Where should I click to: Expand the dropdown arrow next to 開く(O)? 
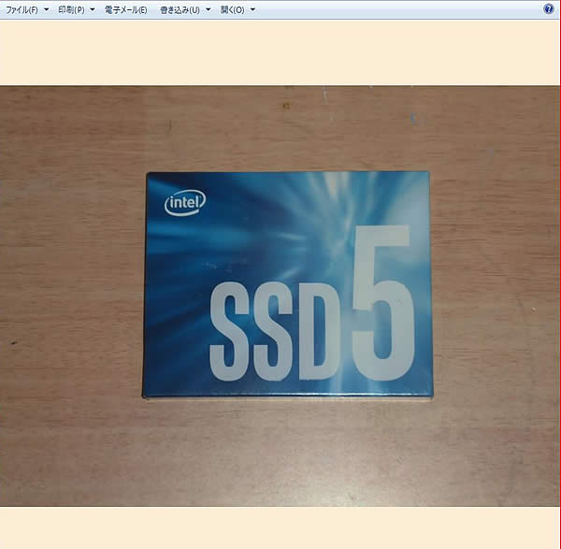(253, 9)
